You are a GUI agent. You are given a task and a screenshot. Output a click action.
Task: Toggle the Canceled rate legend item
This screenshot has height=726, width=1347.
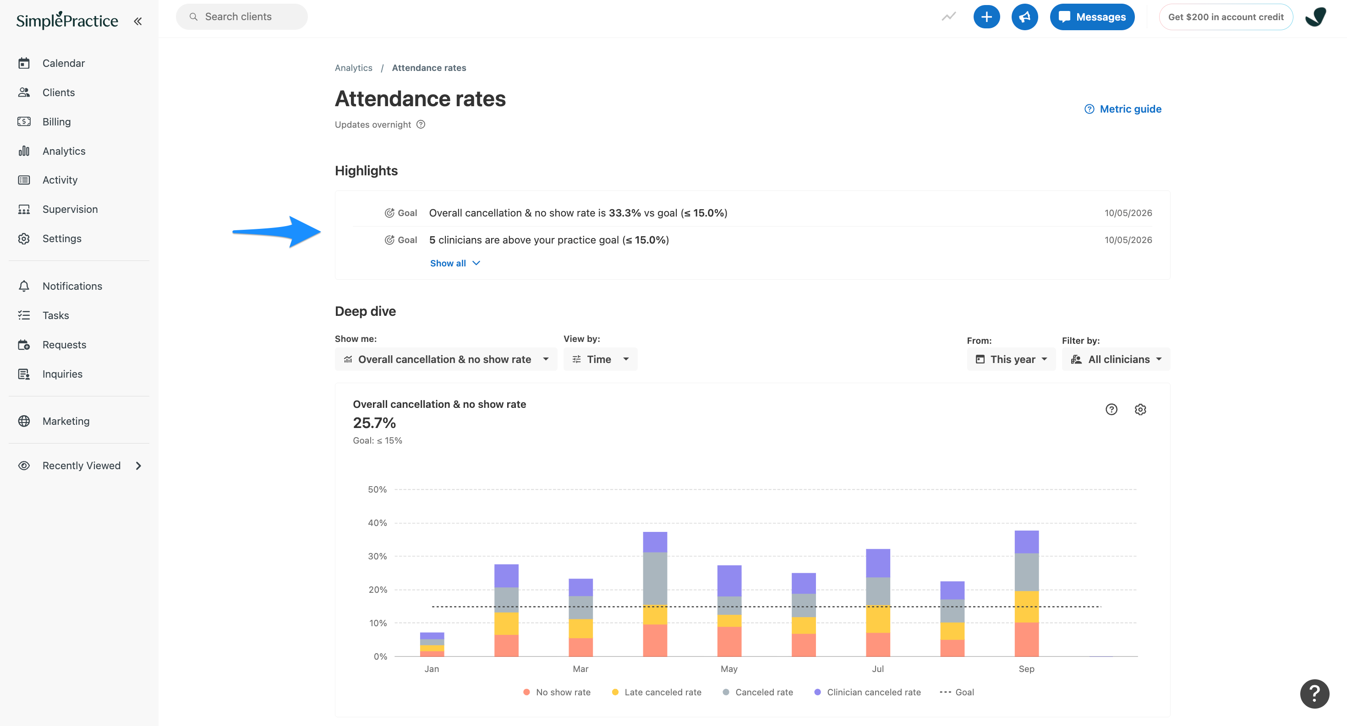757,692
